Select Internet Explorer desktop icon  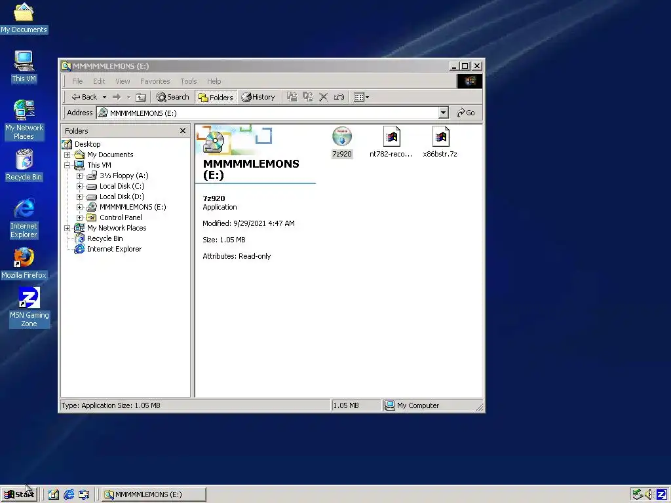[24, 218]
